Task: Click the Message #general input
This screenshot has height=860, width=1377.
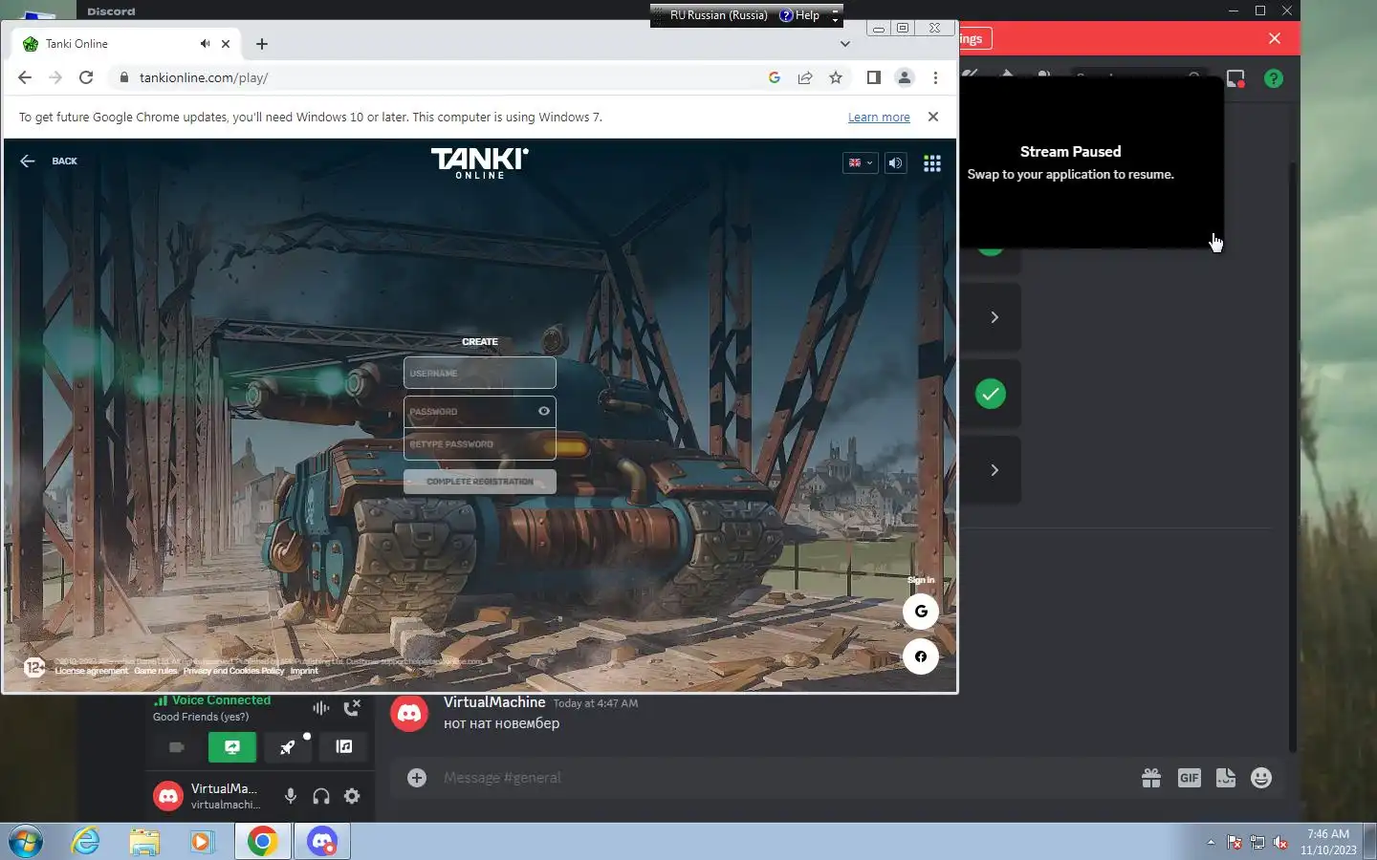Action: point(784,778)
